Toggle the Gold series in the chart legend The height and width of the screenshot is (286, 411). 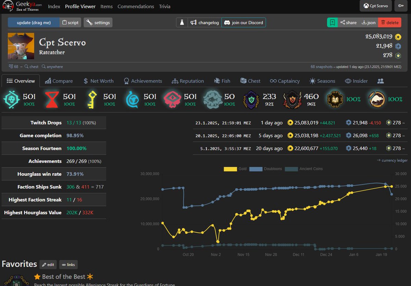[x=235, y=169]
